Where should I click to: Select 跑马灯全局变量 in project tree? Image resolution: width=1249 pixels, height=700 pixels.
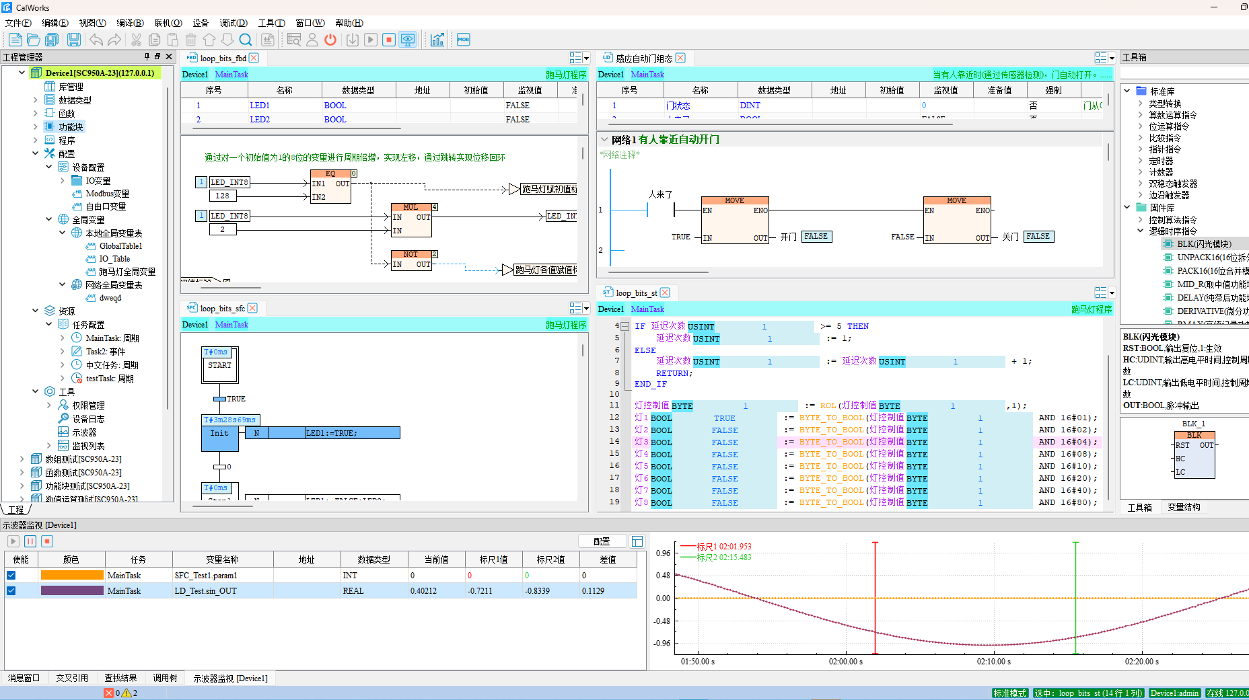coord(127,272)
